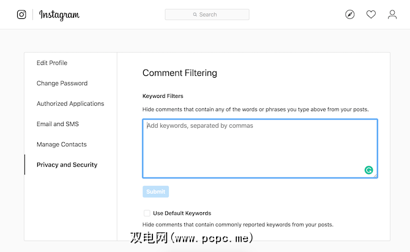Click the Add keywords placeholder text
This screenshot has height=252, width=410.
coord(200,126)
